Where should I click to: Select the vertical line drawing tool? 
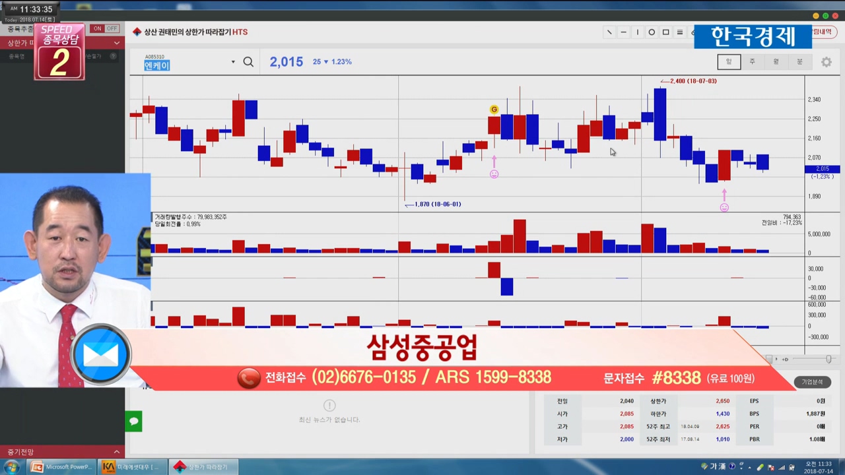637,32
